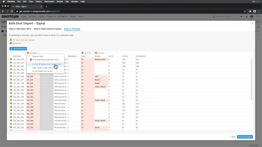This screenshot has height=147, width=262.
Task: Open the Chrome three-dot menu
Action: (x=259, y=11)
